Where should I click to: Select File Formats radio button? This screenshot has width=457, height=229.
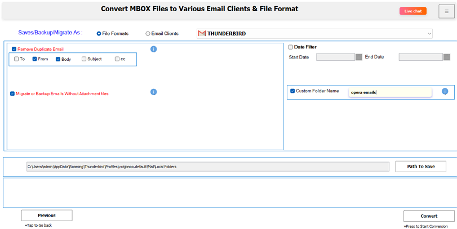coord(99,34)
